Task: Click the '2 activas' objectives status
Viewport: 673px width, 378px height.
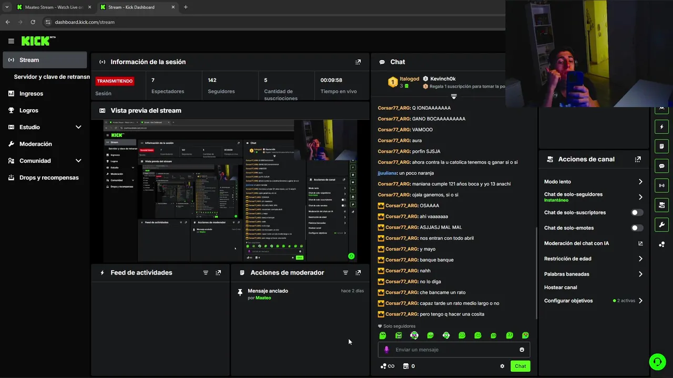Action: tap(624, 301)
